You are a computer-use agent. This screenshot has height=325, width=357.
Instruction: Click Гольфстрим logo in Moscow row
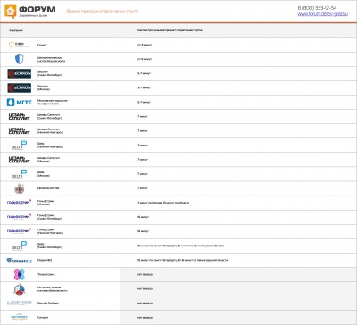20,202
